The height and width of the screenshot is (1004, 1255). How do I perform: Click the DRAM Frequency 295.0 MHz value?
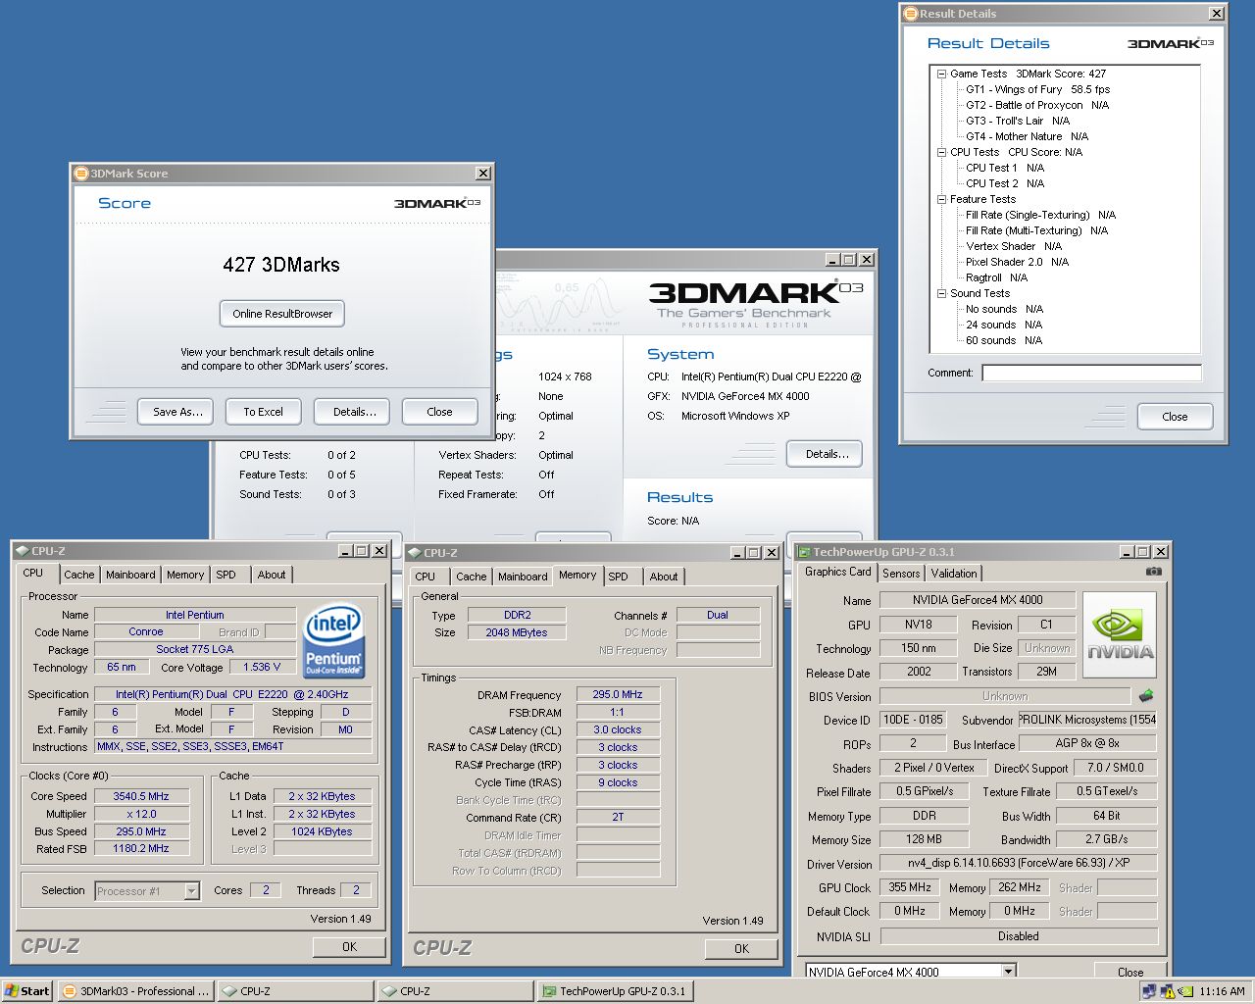(x=618, y=694)
